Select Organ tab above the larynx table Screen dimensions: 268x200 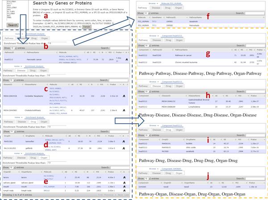click(x=44, y=158)
